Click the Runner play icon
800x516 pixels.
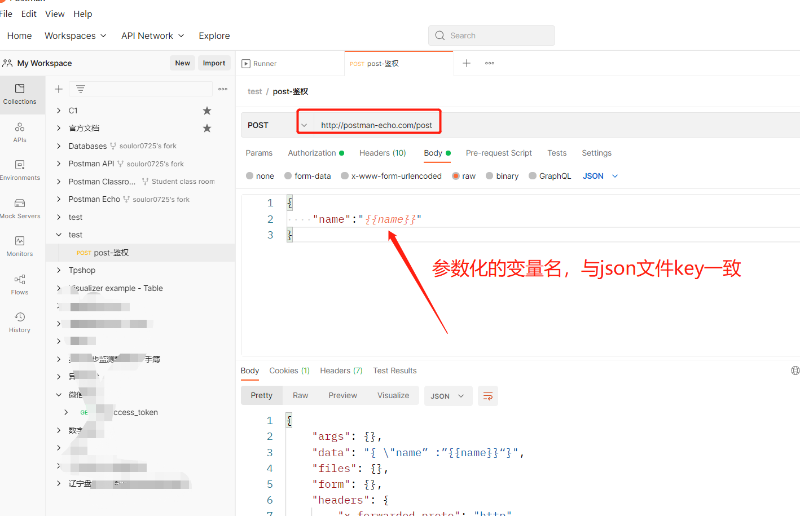coord(246,64)
